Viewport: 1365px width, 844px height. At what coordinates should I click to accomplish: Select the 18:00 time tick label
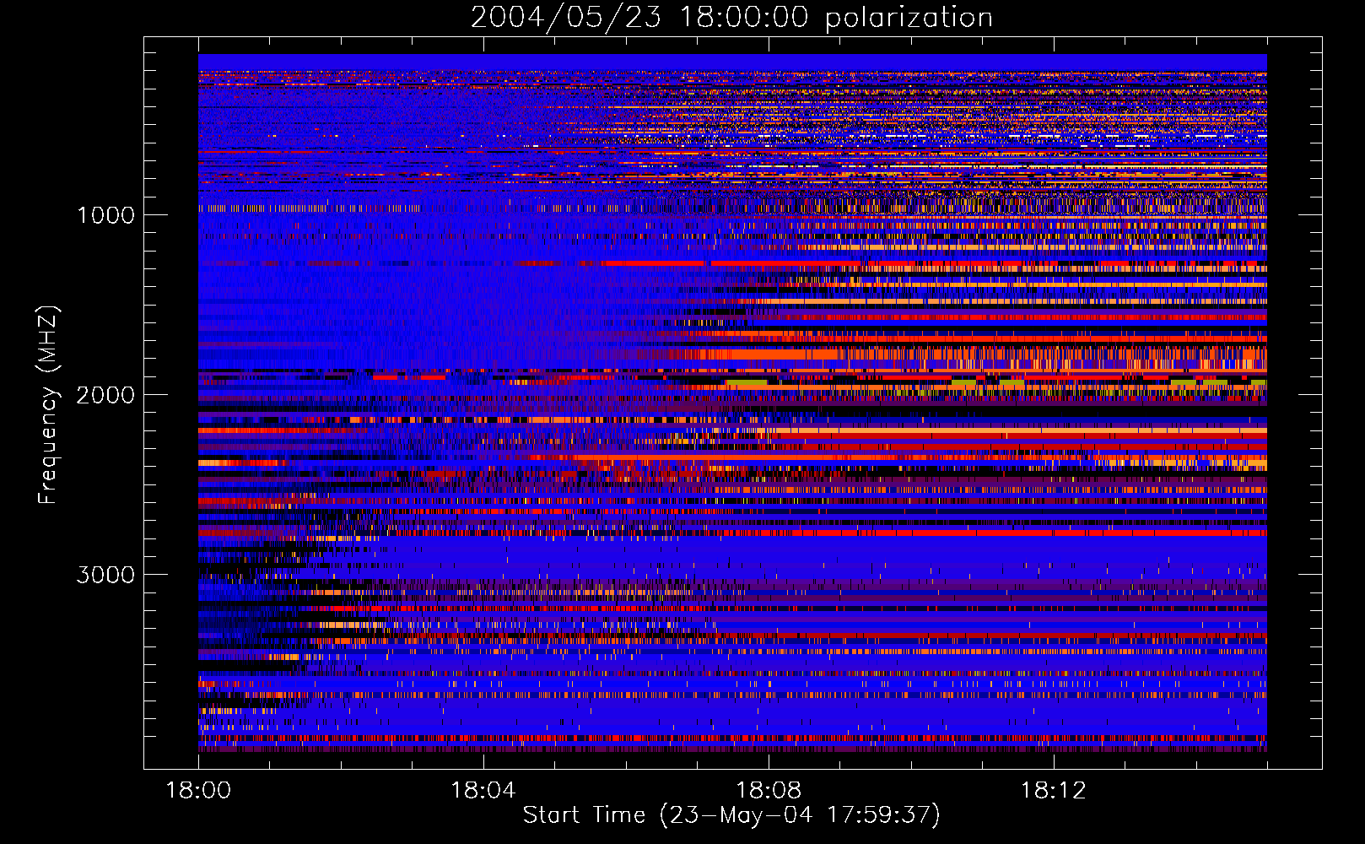tap(199, 791)
